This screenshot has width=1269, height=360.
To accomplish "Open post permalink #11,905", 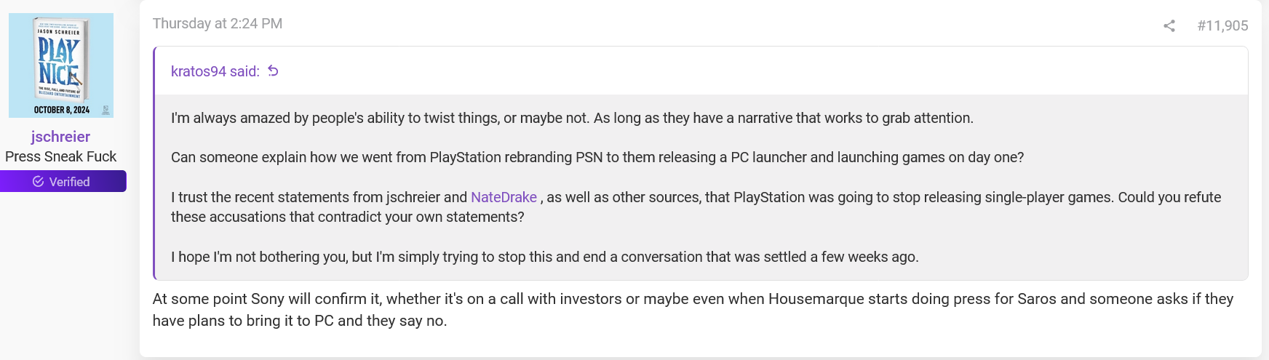I will (x=1222, y=26).
